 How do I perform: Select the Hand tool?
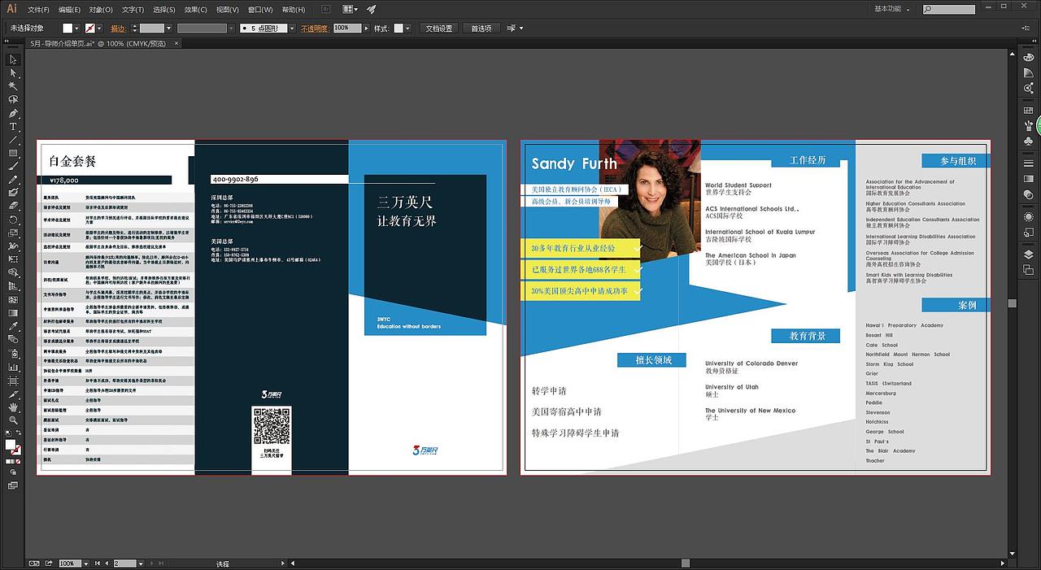click(13, 407)
